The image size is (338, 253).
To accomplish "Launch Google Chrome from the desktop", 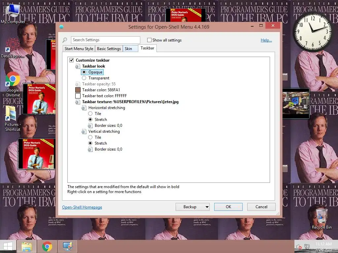I will pos(13,85).
